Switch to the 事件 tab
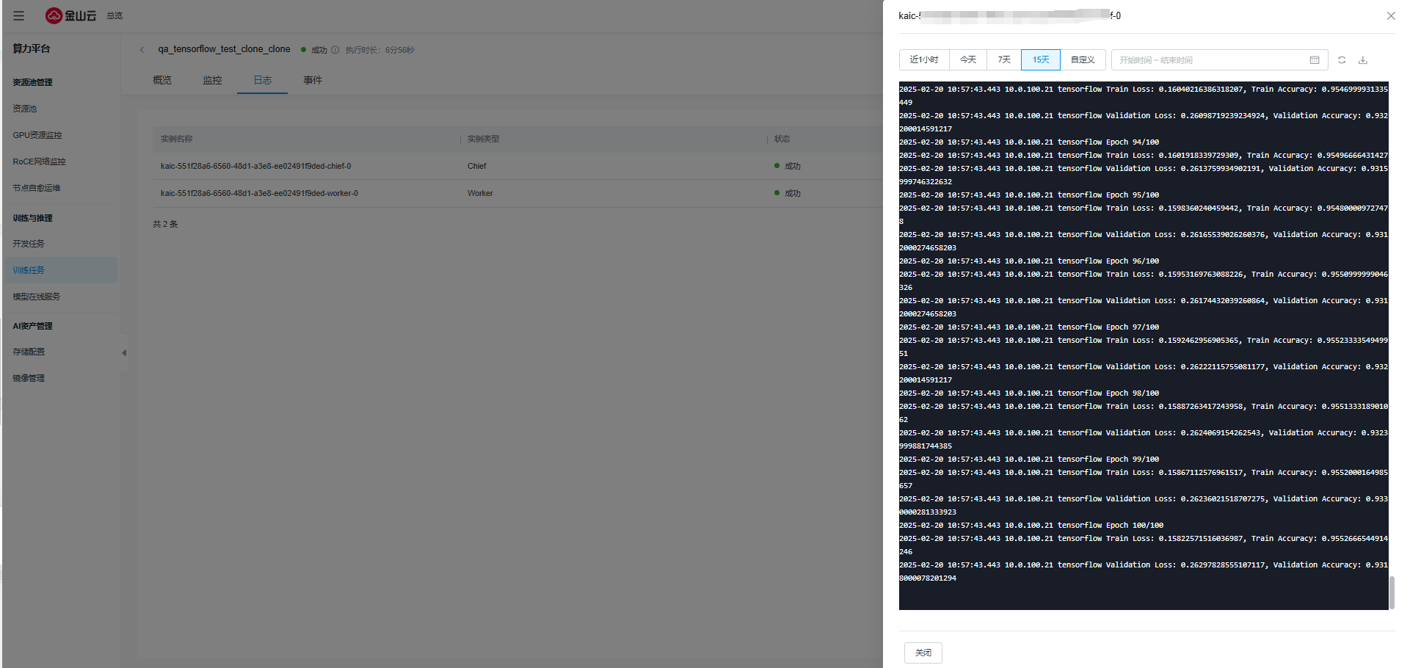Image resolution: width=1410 pixels, height=668 pixels. pyautogui.click(x=313, y=80)
